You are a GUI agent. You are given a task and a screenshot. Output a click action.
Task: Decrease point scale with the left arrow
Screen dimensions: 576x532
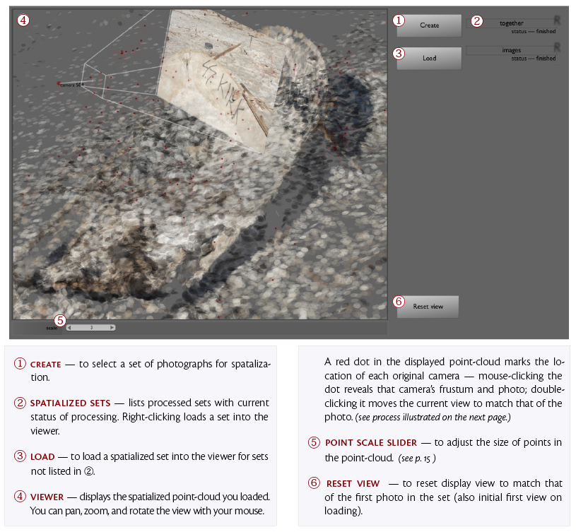(x=69, y=328)
